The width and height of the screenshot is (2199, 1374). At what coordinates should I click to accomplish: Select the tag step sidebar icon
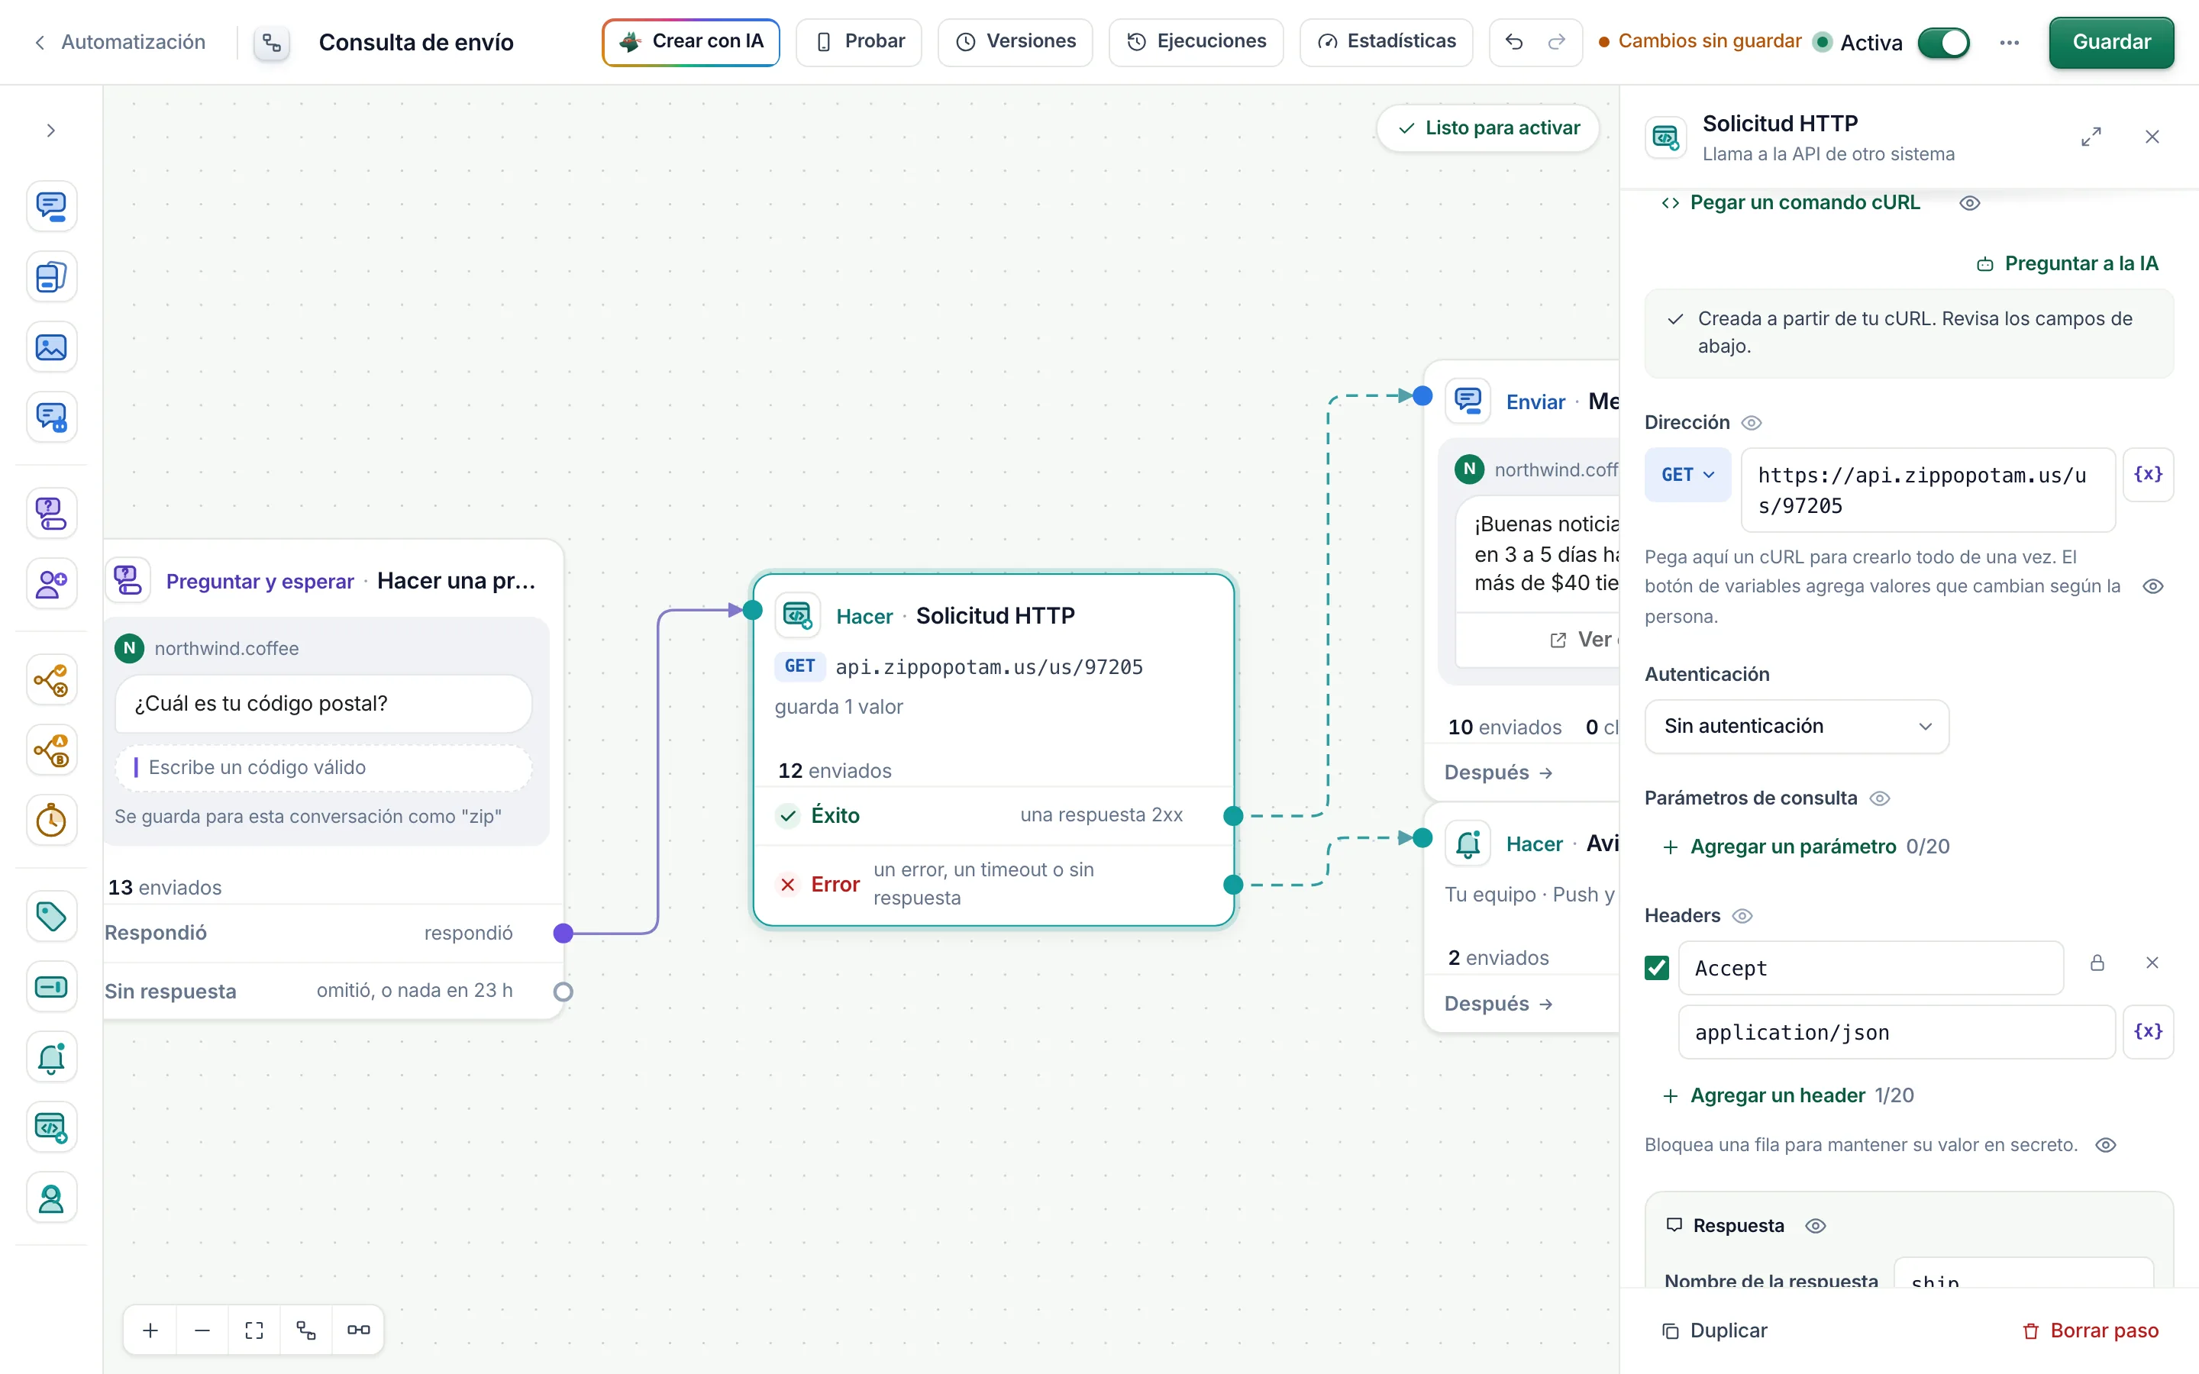click(x=51, y=916)
